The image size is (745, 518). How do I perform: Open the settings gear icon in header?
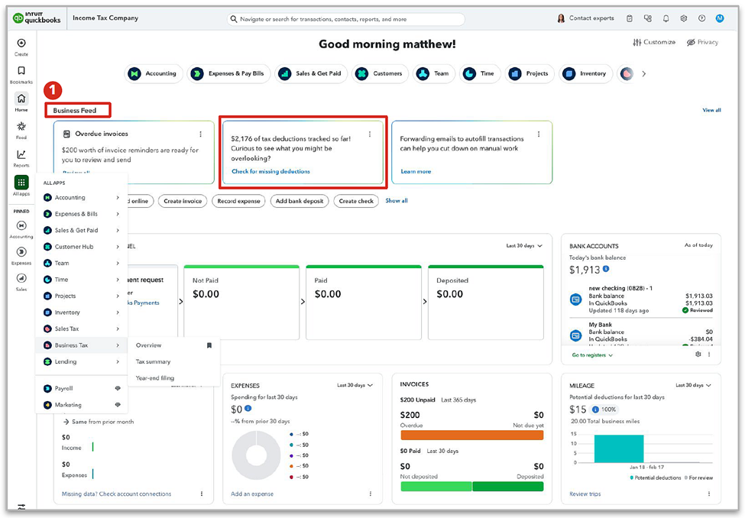pyautogui.click(x=684, y=18)
